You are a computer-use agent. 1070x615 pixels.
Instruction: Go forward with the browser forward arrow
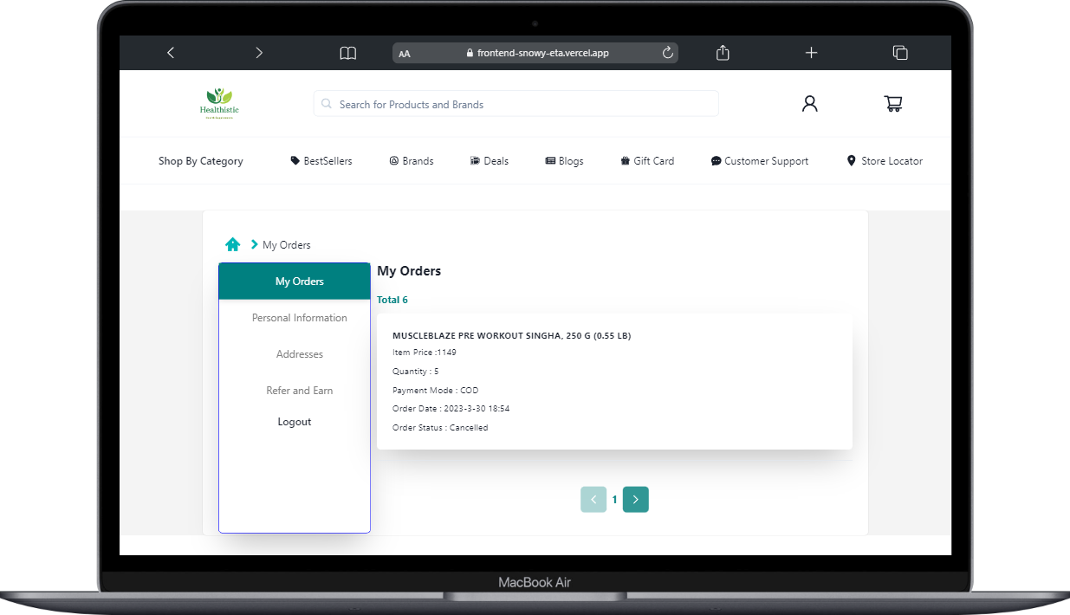click(258, 53)
